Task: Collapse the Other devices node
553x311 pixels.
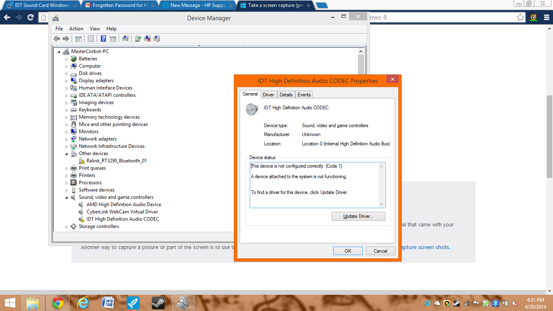Action: coord(67,153)
